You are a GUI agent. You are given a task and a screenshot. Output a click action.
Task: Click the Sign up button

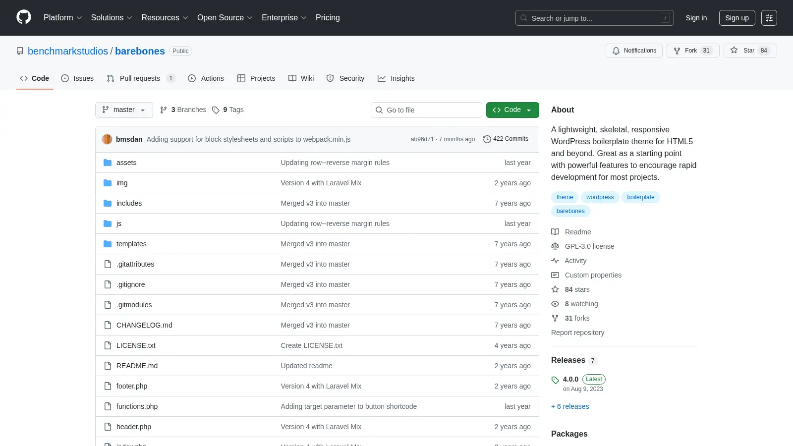pyautogui.click(x=737, y=18)
